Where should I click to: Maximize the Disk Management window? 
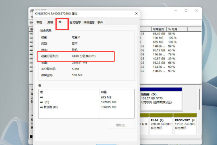coord(186,10)
